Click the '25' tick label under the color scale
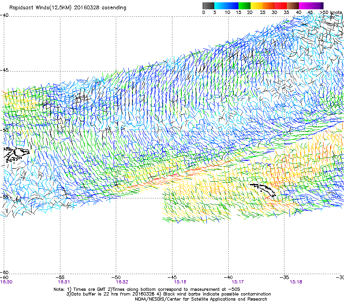 pyautogui.click(x=263, y=13)
